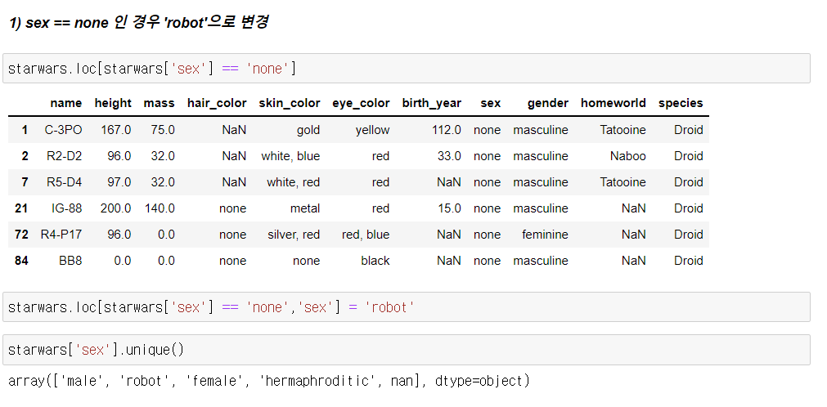The height and width of the screenshot is (407, 827).
Task: Click the 'homeworld' column header
Action: (x=614, y=103)
